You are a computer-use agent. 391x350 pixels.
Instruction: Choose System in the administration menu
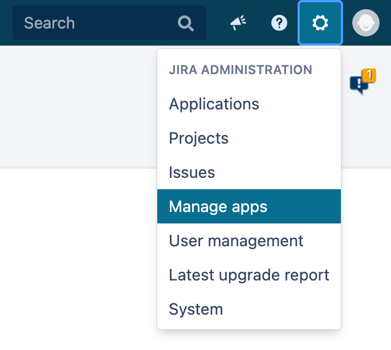click(x=249, y=309)
